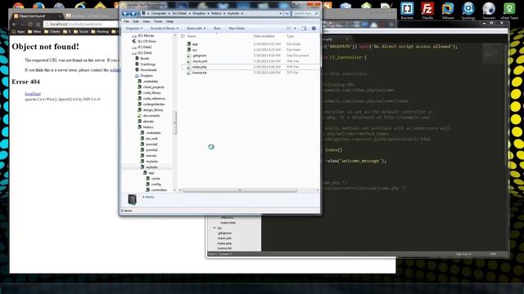Open the (G:) Data1 drive in the tree
This screenshot has height=294, width=524.
click(145, 52)
